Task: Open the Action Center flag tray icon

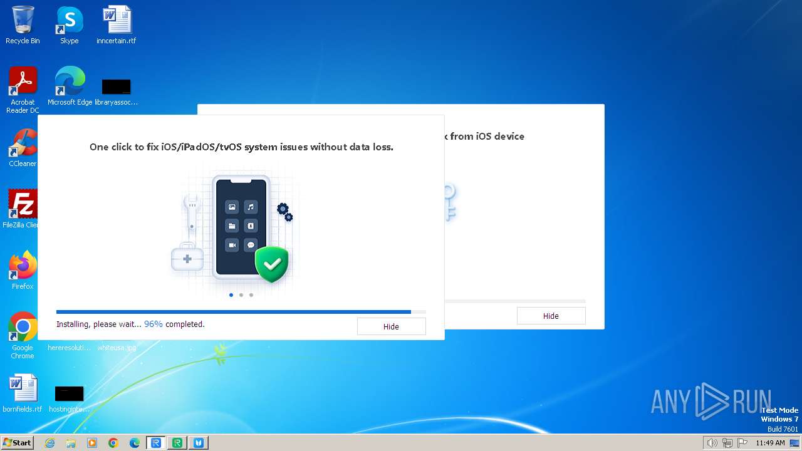Action: [x=742, y=443]
